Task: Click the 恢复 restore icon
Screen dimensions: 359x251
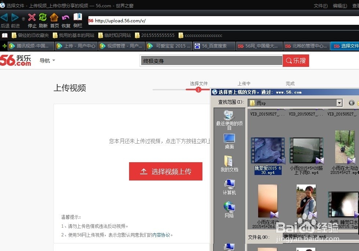Action: coord(65,17)
